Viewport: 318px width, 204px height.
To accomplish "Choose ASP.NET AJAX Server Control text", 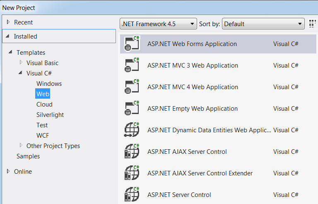I will coord(187,151).
